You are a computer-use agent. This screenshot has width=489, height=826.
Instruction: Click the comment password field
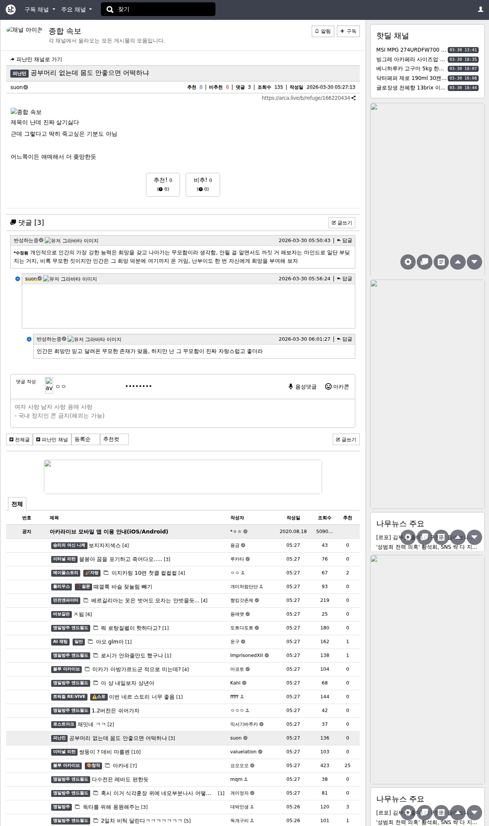click(x=139, y=386)
